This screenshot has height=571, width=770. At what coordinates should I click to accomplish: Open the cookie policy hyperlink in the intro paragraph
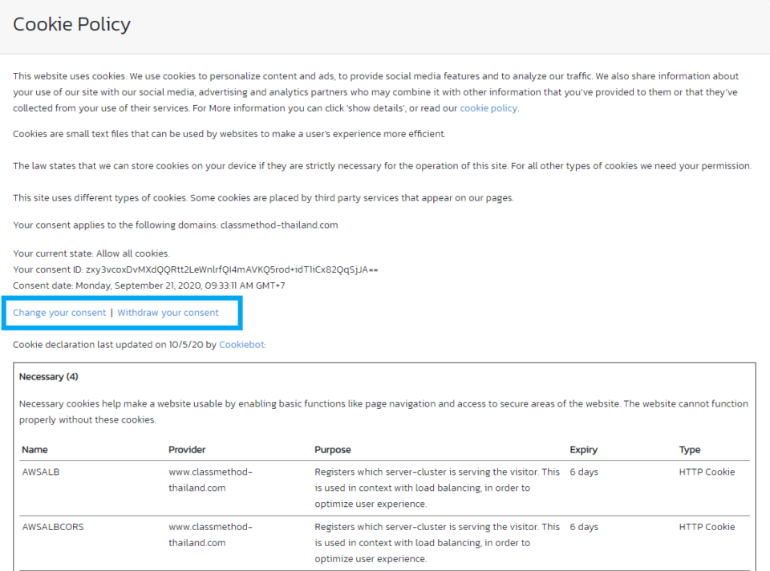click(488, 107)
